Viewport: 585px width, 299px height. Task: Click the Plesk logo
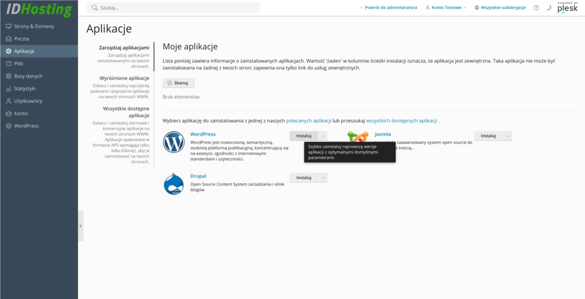(x=567, y=8)
